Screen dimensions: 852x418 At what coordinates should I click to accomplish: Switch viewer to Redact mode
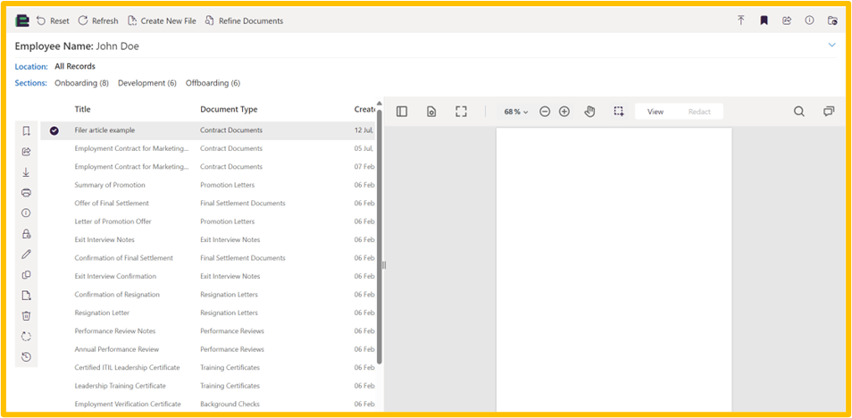(699, 112)
